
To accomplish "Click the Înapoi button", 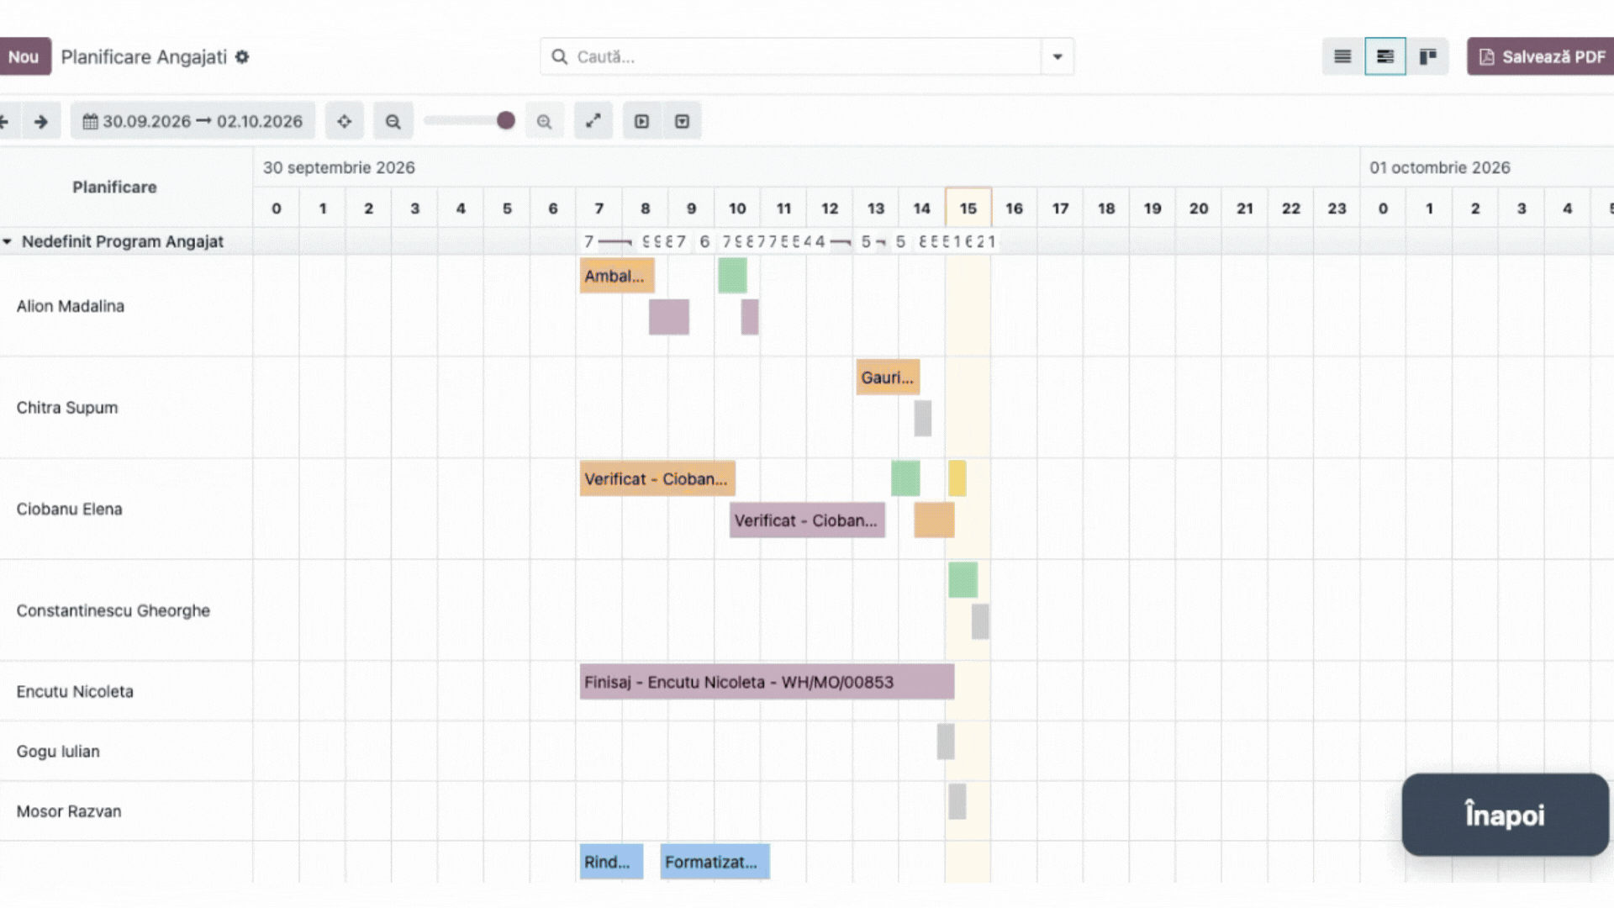I will click(1505, 815).
